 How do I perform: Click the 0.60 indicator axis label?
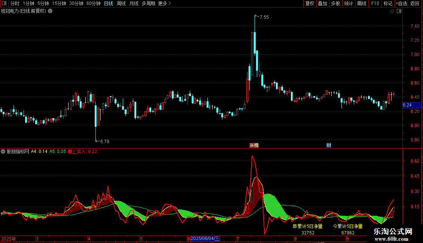click(415, 161)
